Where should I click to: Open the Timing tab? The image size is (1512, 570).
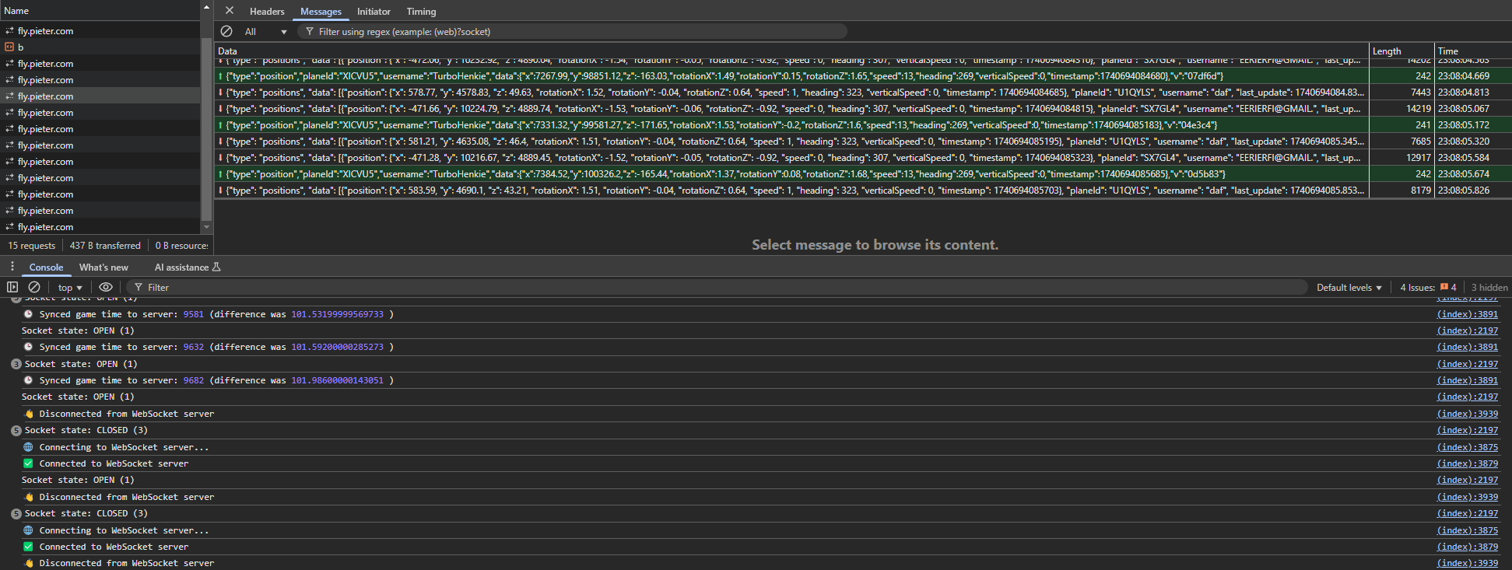point(421,12)
